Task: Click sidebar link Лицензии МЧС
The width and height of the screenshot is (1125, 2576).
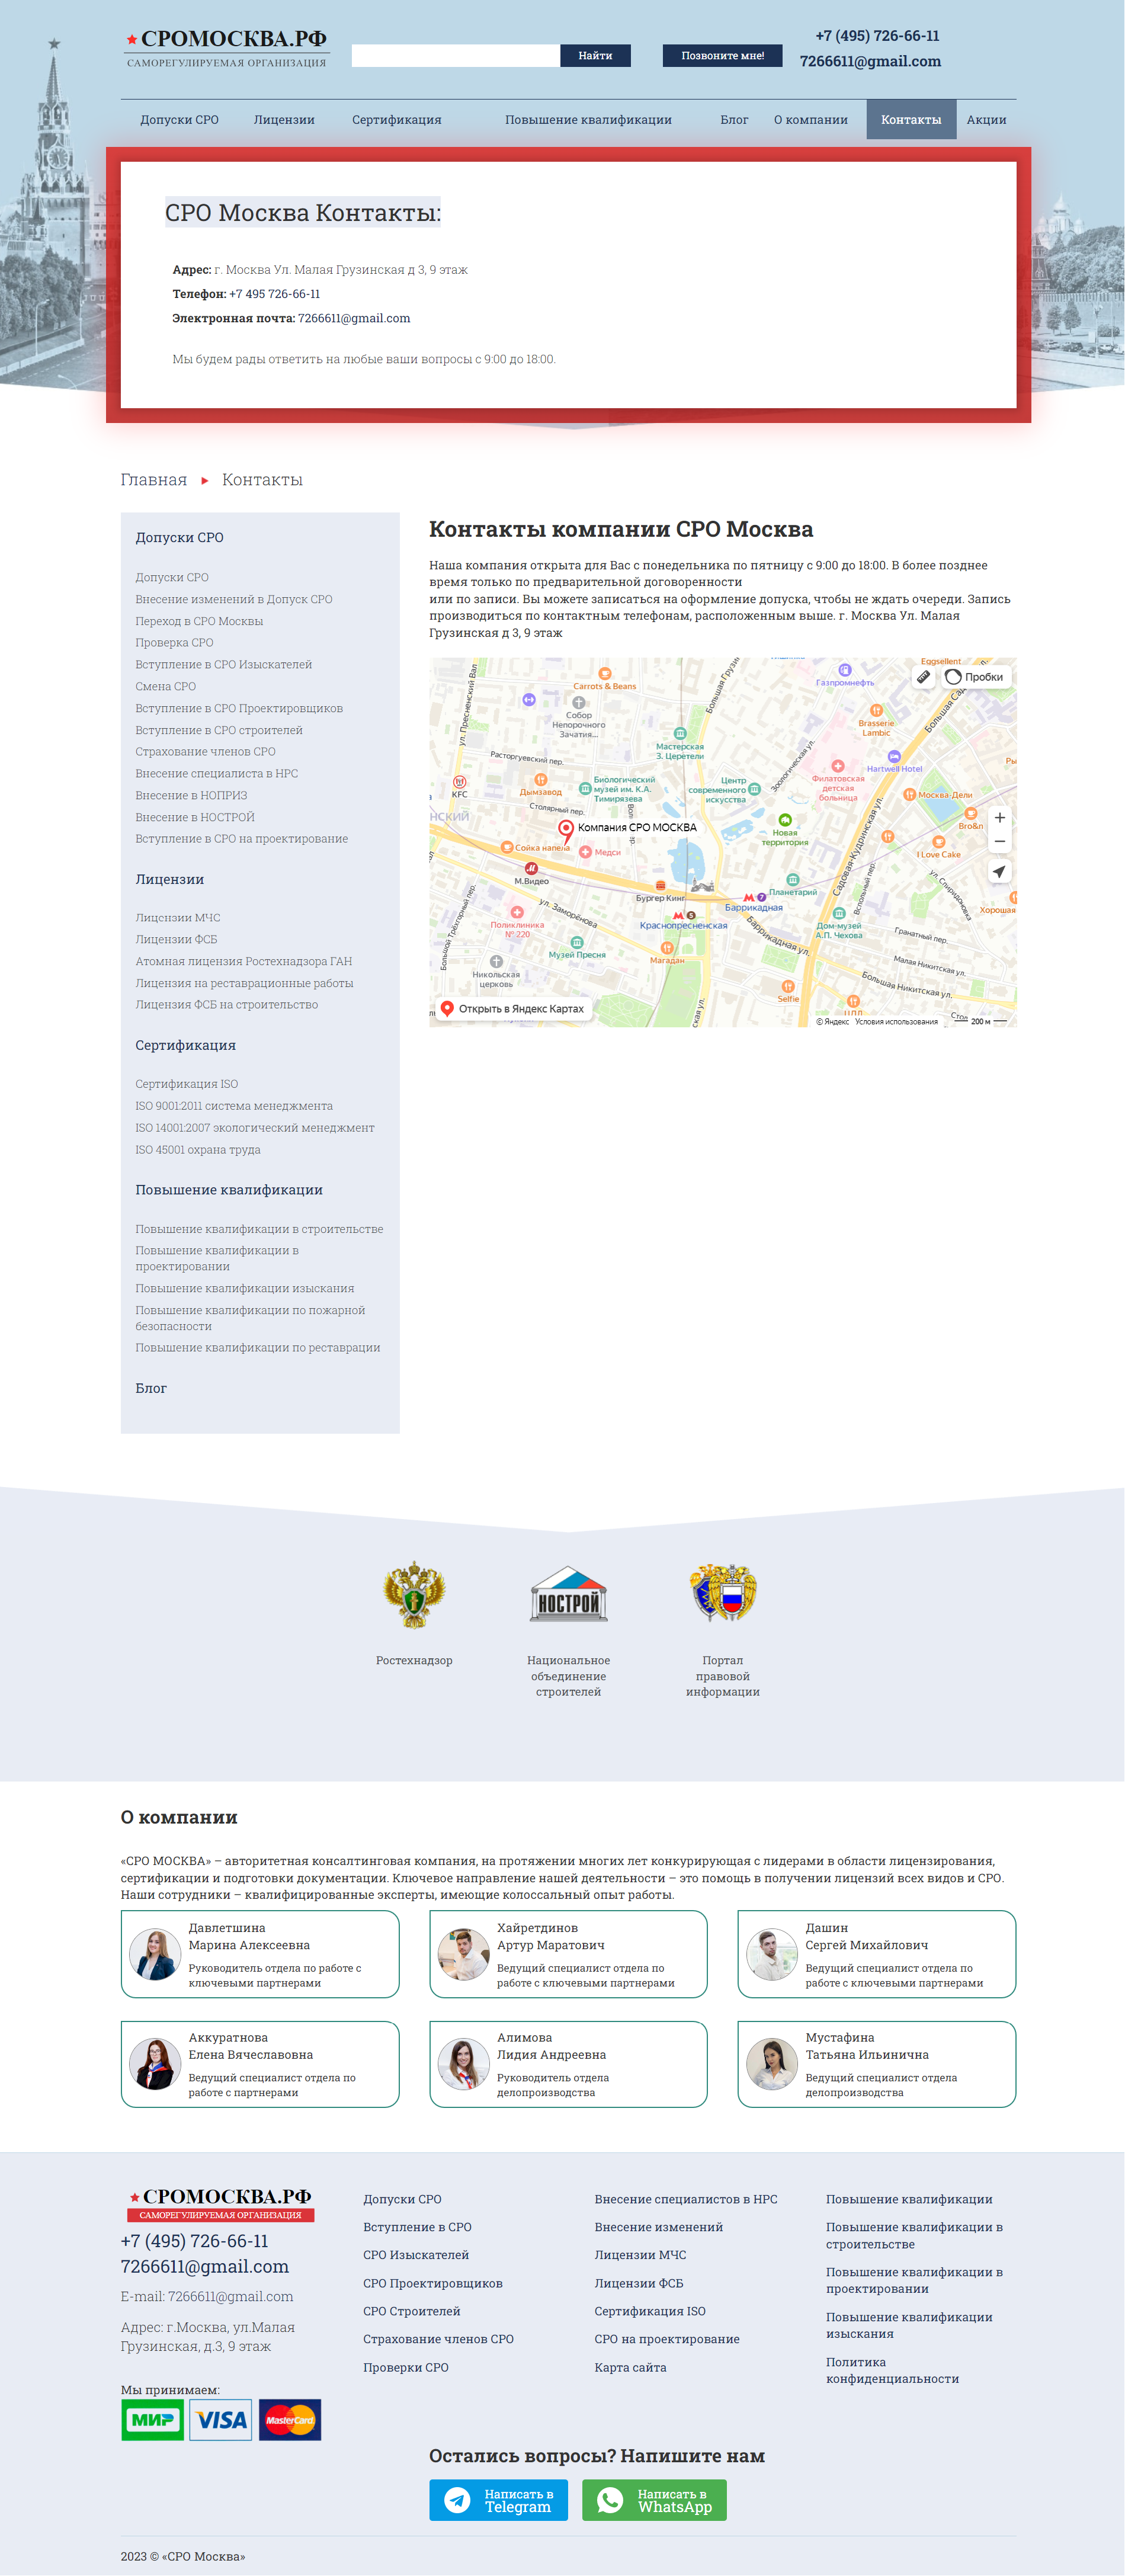Action: click(178, 918)
